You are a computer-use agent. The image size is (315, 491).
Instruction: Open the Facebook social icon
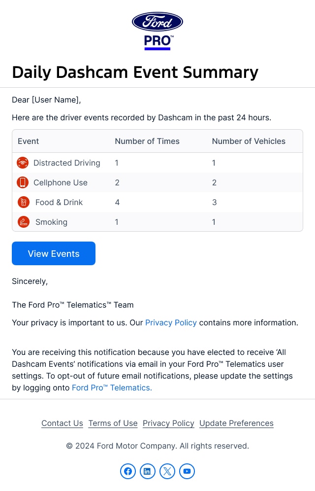click(128, 471)
